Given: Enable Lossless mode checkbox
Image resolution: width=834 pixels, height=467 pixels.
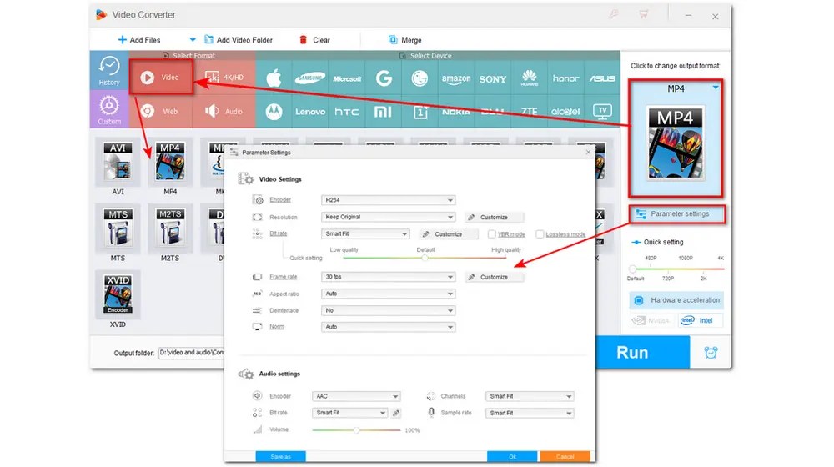Looking at the screenshot, I should click(x=540, y=234).
